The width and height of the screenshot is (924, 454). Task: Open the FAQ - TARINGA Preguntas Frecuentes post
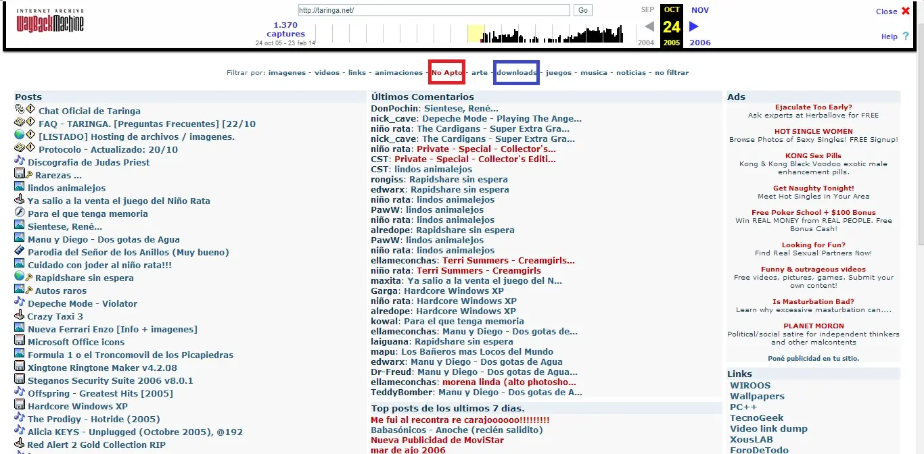[147, 124]
